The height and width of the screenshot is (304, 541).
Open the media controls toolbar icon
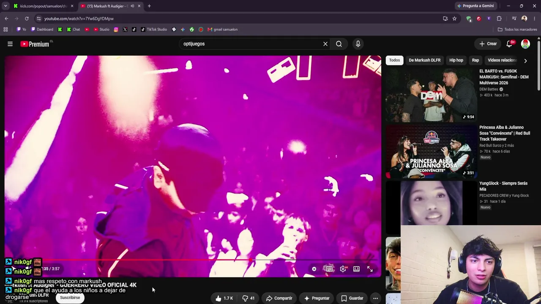[514, 19]
